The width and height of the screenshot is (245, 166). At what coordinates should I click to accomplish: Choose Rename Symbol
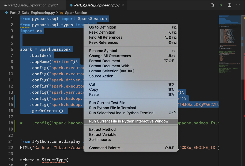click(x=131, y=51)
